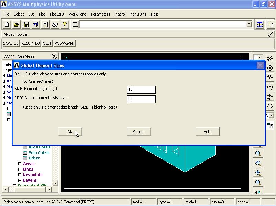Open ANSYS Help using the question mark icon
276x206 pixels.
pos(64,24)
